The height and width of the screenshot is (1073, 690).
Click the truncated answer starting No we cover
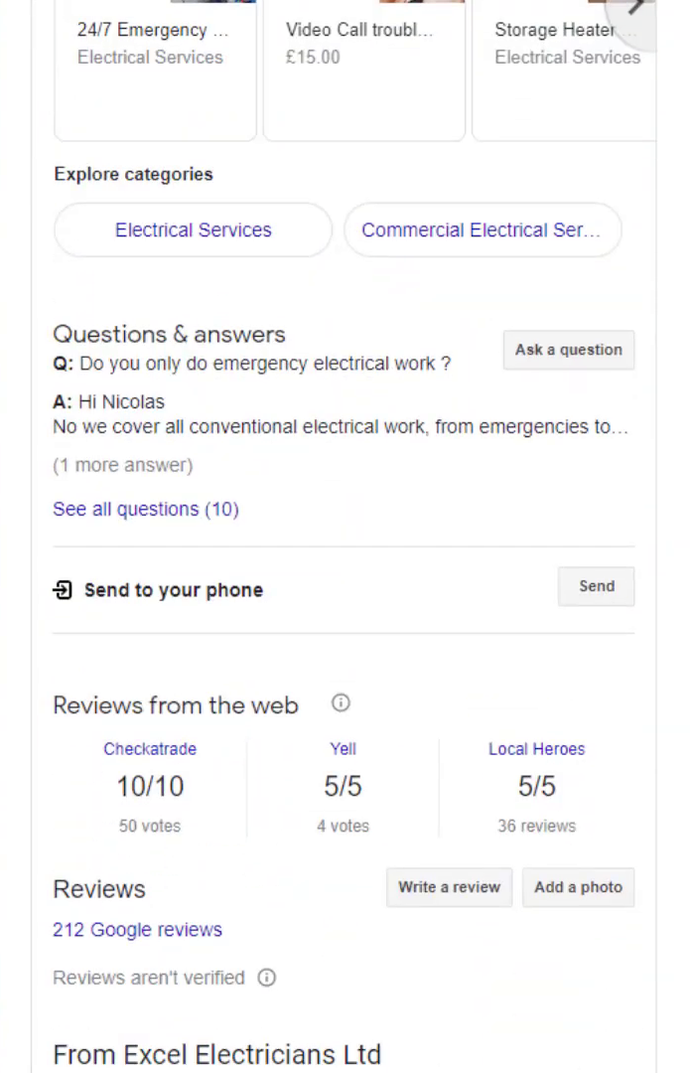(x=341, y=427)
